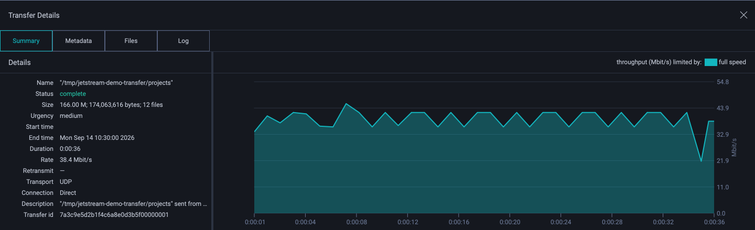Click the 21.9 y-axis value

(x=723, y=161)
